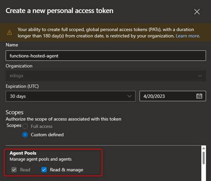The height and width of the screenshot is (181, 211).
Task: Click the Read & manage label
Action: pos(67,170)
